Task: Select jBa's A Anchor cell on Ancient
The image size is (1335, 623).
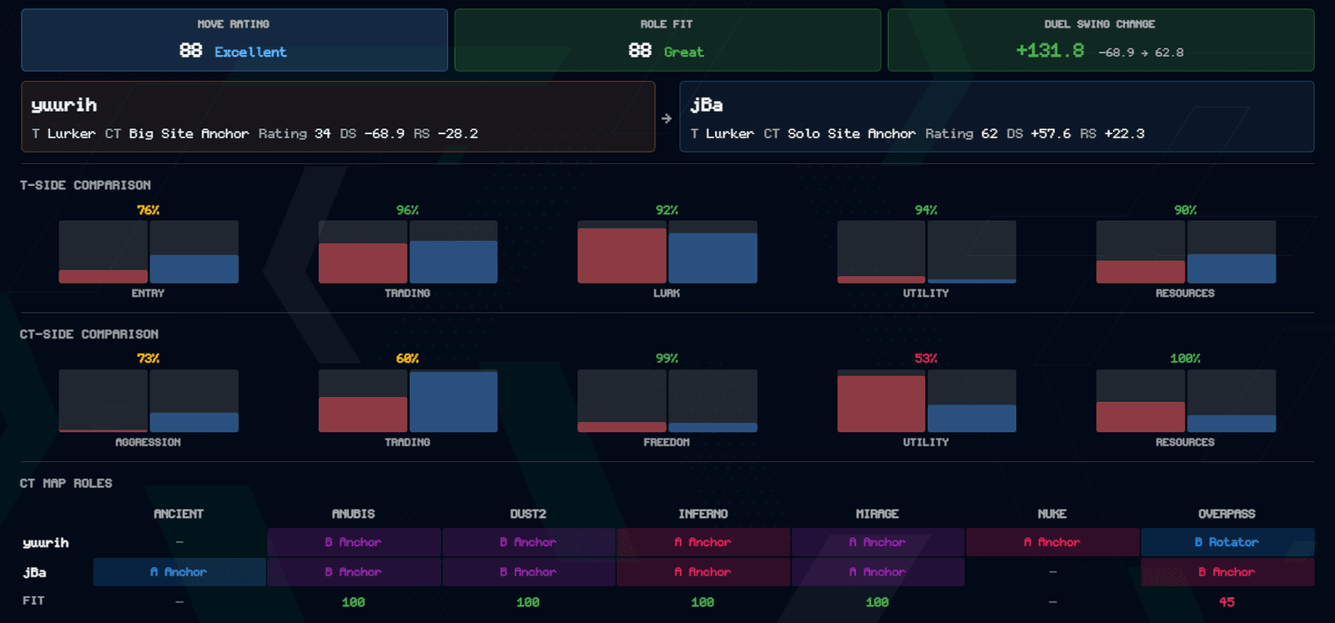Action: pos(179,572)
